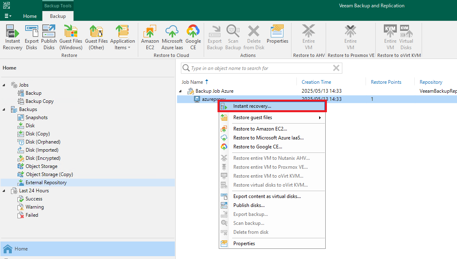Sort by the Restore Points column

click(386, 82)
